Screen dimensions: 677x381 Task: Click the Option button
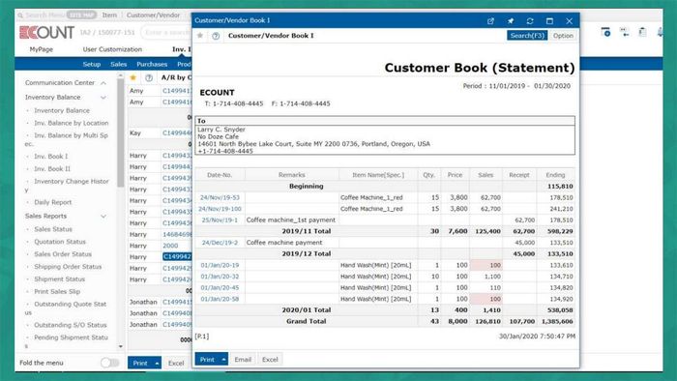[563, 36]
